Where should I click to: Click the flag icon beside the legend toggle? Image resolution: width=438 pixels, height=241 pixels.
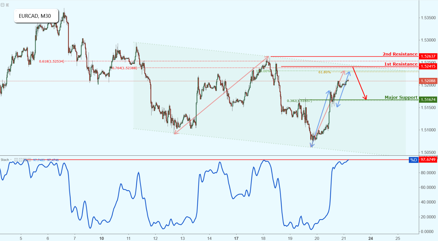[7, 5]
